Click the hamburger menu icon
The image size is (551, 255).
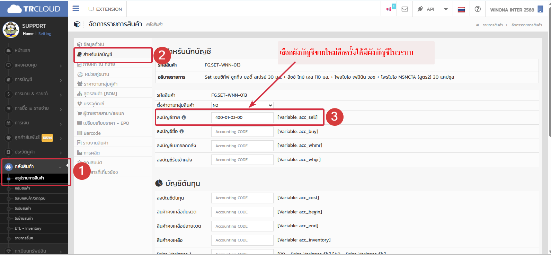pyautogui.click(x=76, y=9)
